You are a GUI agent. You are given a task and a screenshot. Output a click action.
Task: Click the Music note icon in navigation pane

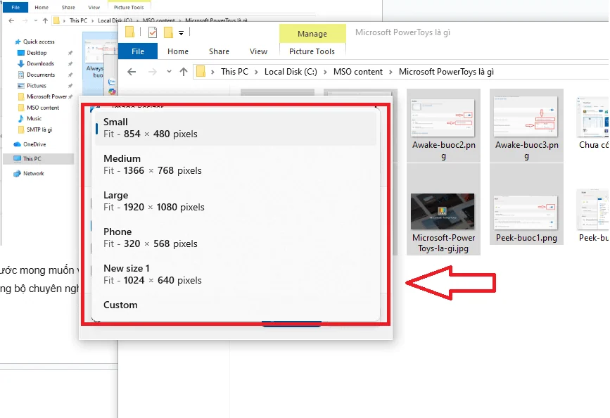pyautogui.click(x=21, y=118)
